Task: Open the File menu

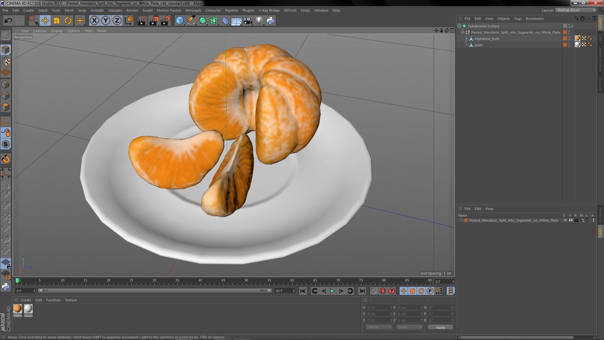Action: (x=5, y=10)
